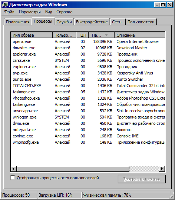The height and width of the screenshot is (200, 175).
Task: Click the Task Manager title bar icon
Action: coord(5,5)
